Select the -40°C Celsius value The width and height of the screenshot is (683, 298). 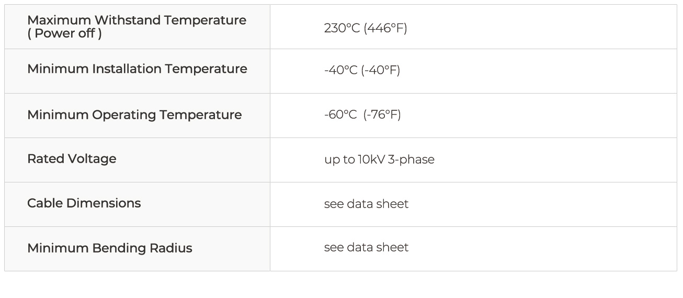click(340, 70)
